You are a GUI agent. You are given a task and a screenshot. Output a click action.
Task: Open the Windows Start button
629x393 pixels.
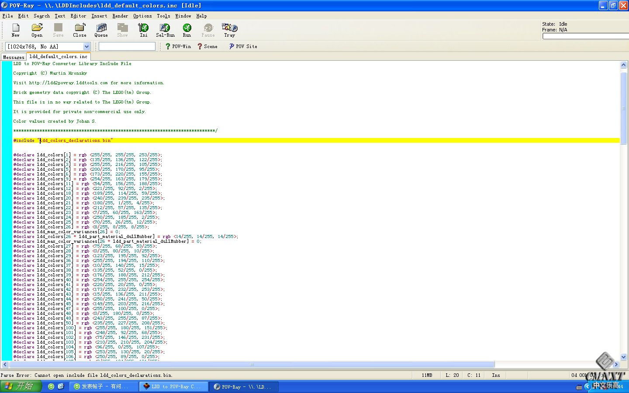point(21,386)
